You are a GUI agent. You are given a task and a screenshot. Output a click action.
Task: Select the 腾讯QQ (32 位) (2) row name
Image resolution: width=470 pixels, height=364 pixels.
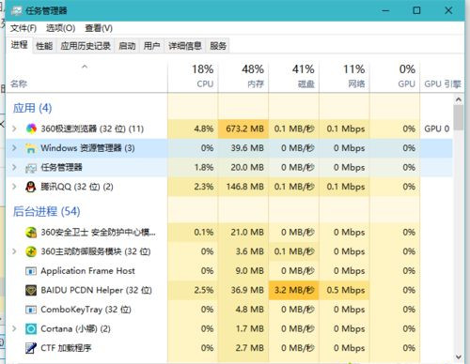click(77, 187)
